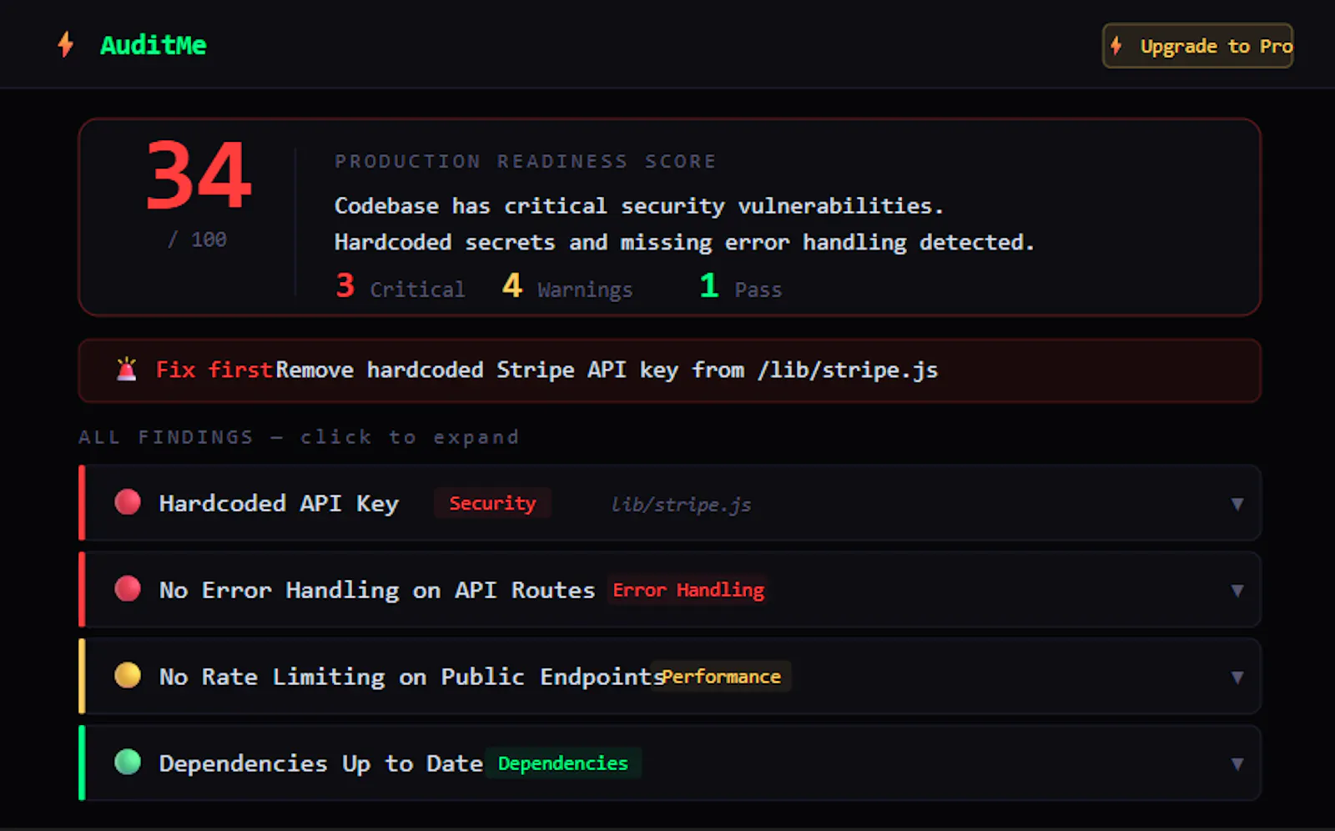Click the lib/stripe.js file path text
This screenshot has height=831, width=1335.
coord(681,505)
